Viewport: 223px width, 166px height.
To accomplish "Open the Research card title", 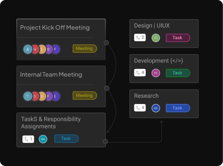I will tap(146, 96).
